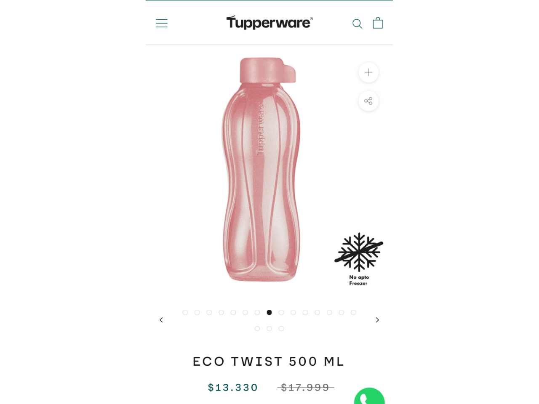Open the hamburger navigation menu
The width and height of the screenshot is (539, 404).
[x=162, y=23]
